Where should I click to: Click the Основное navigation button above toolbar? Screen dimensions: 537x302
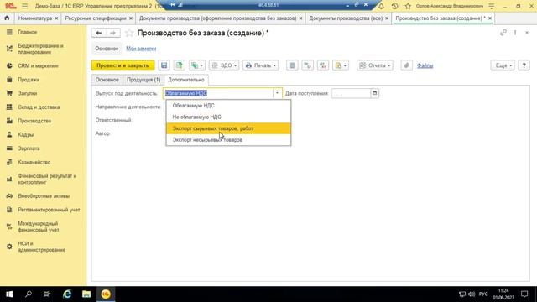(107, 49)
